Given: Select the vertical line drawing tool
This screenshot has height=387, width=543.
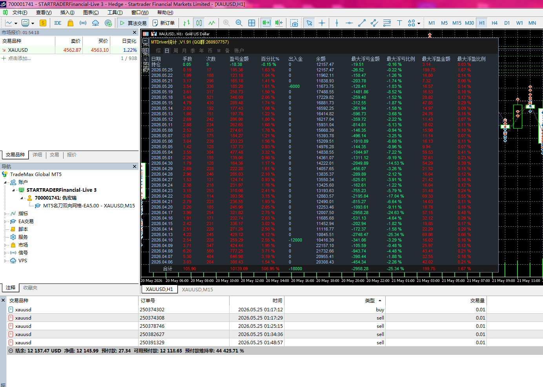Looking at the screenshot, I should (x=337, y=23).
